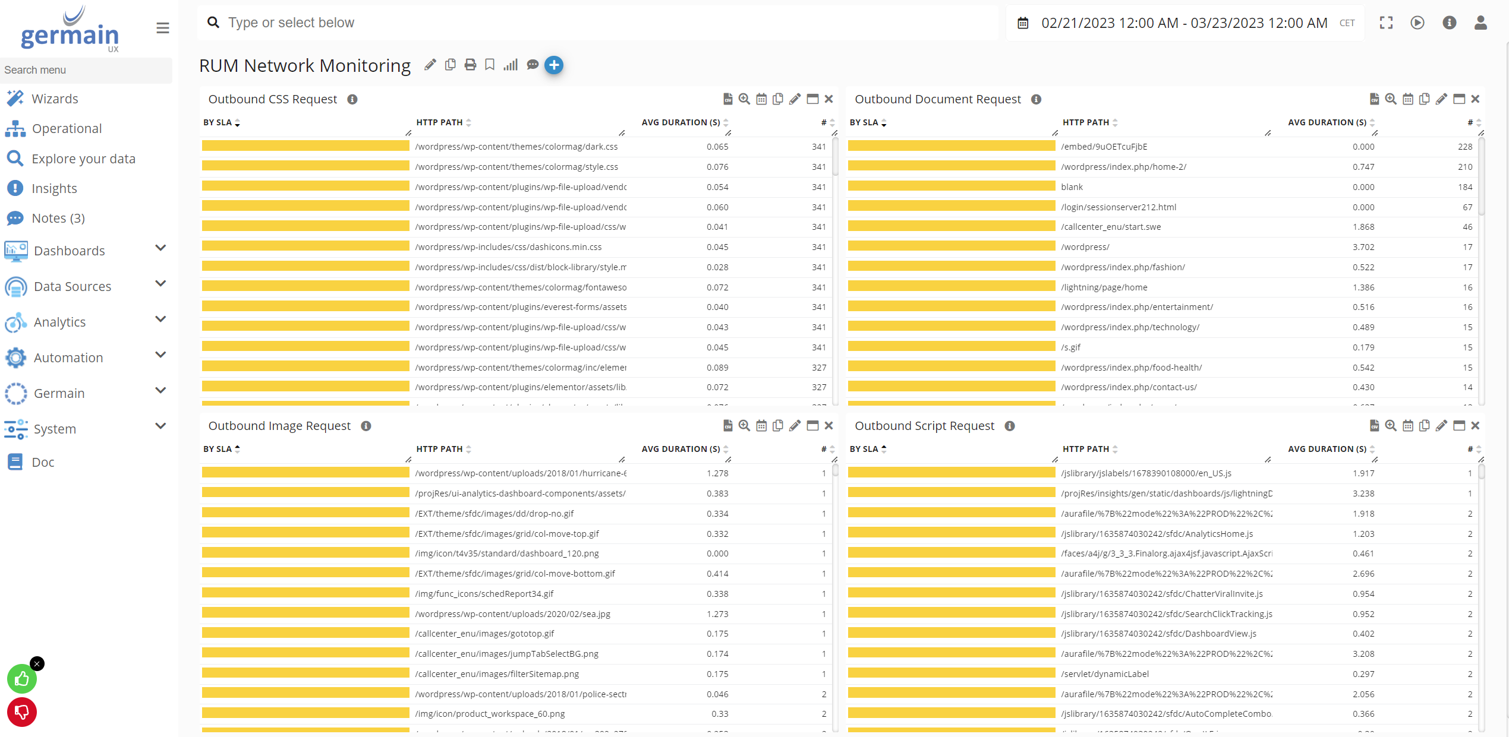
Task: Bookmark the RUM Network Monitoring dashboard
Action: click(x=490, y=65)
